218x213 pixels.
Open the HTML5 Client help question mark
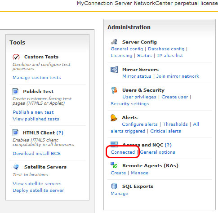tap(60, 133)
